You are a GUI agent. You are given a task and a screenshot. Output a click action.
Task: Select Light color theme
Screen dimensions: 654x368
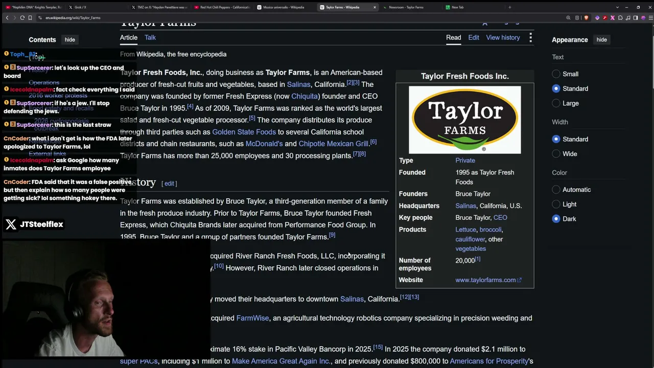coord(556,204)
